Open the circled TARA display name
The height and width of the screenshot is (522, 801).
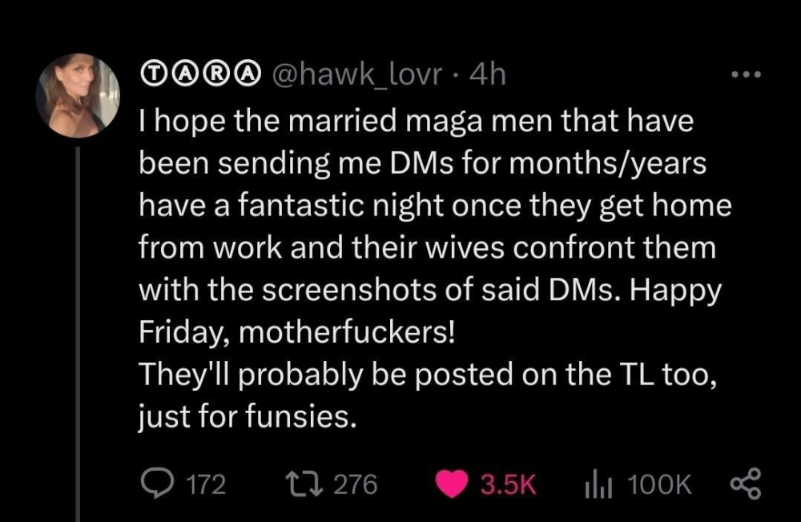[203, 76]
